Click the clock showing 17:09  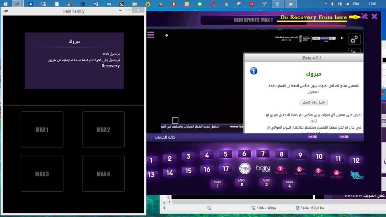[372, 4]
